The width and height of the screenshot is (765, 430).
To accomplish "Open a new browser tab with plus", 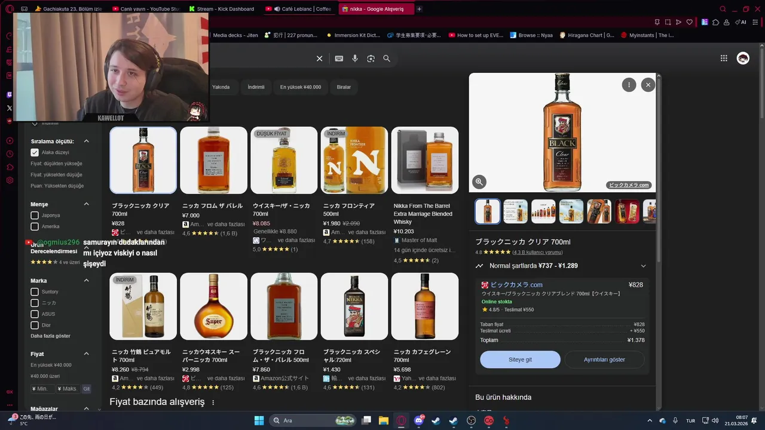I will (x=419, y=9).
